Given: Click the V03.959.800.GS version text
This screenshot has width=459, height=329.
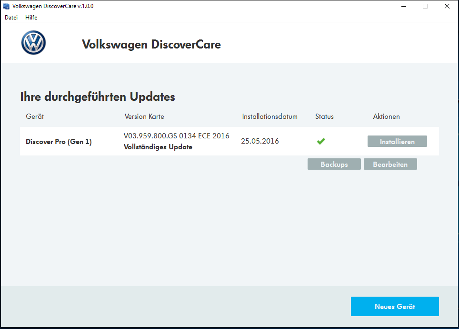Looking at the screenshot, I should coord(176,136).
